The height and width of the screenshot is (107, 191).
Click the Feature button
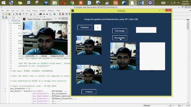coord(89,92)
